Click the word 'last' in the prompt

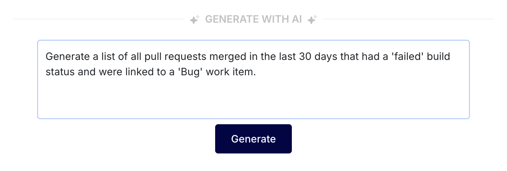pyautogui.click(x=285, y=57)
